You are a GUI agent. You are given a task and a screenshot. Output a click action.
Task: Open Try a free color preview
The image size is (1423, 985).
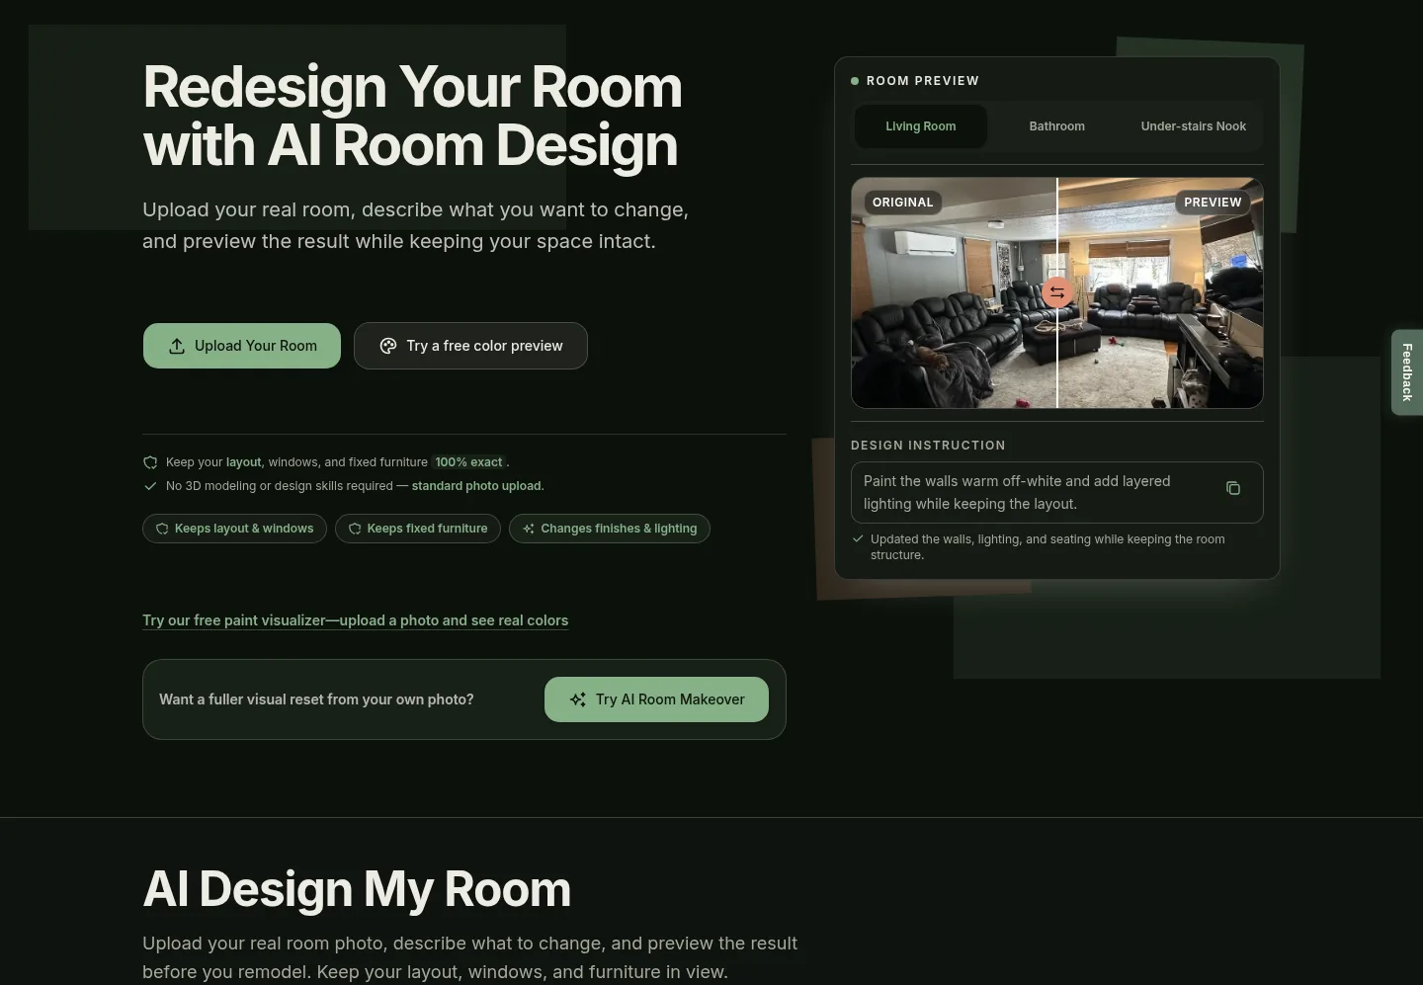coord(470,346)
